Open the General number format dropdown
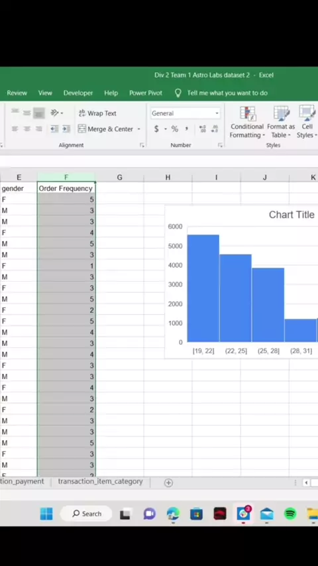The width and height of the screenshot is (318, 566). point(185,113)
